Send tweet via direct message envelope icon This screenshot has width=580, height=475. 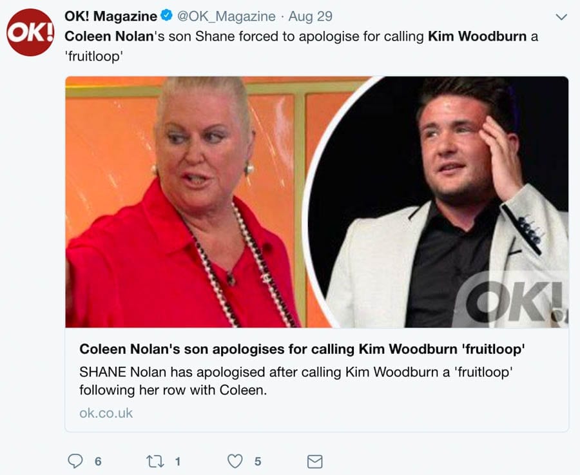(315, 461)
